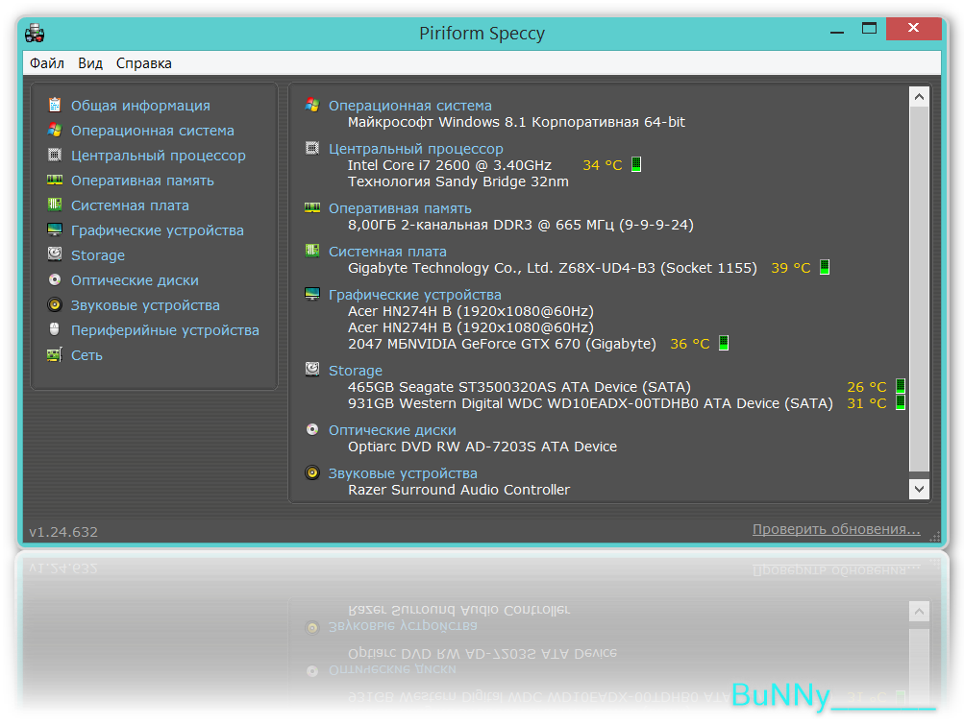This screenshot has width=964, height=725.
Task: Click the motherboard temperature indicator next to 39 °C
Action: pyautogui.click(x=825, y=267)
